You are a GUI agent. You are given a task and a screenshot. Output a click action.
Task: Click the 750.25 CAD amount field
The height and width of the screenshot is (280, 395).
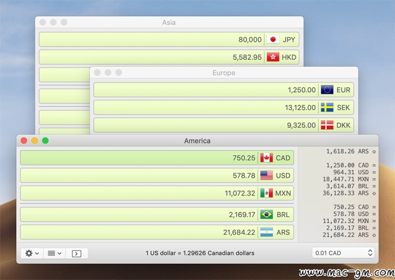point(157,158)
